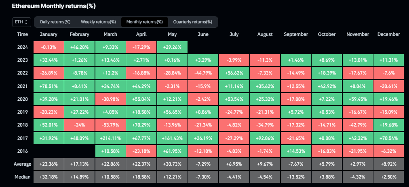
Task: Select the +59.45% November 2020 cell
Action: click(x=358, y=99)
